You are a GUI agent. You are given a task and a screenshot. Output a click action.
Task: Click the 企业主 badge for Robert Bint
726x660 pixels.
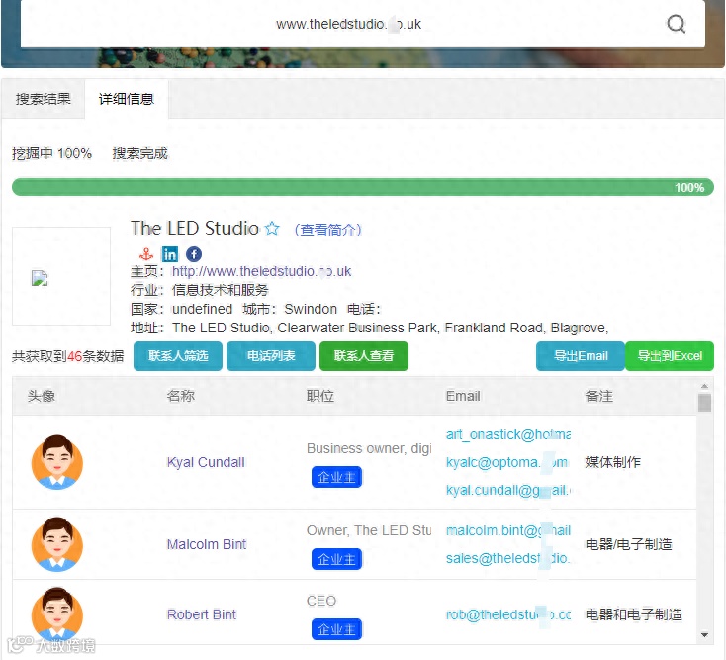pos(336,630)
